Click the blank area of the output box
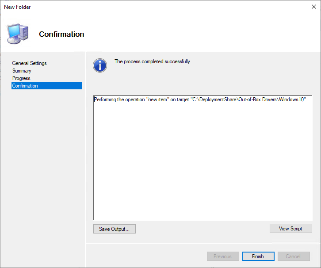The height and width of the screenshot is (268, 321). click(202, 164)
